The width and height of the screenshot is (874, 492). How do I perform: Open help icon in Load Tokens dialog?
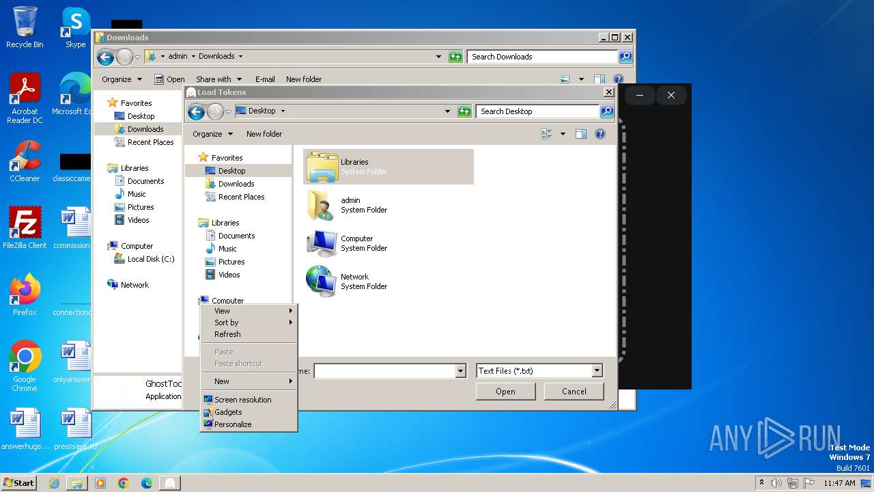[600, 134]
